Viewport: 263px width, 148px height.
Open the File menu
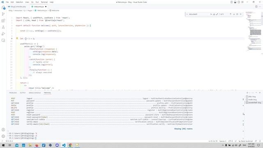(7, 2)
